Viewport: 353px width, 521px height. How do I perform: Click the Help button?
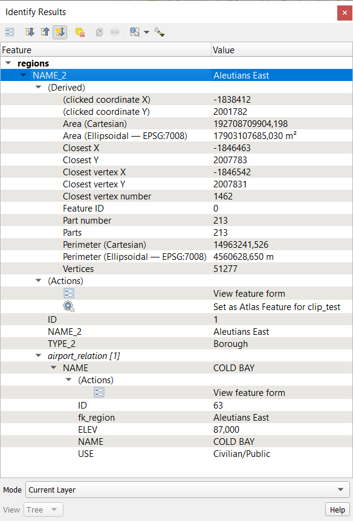point(337,510)
